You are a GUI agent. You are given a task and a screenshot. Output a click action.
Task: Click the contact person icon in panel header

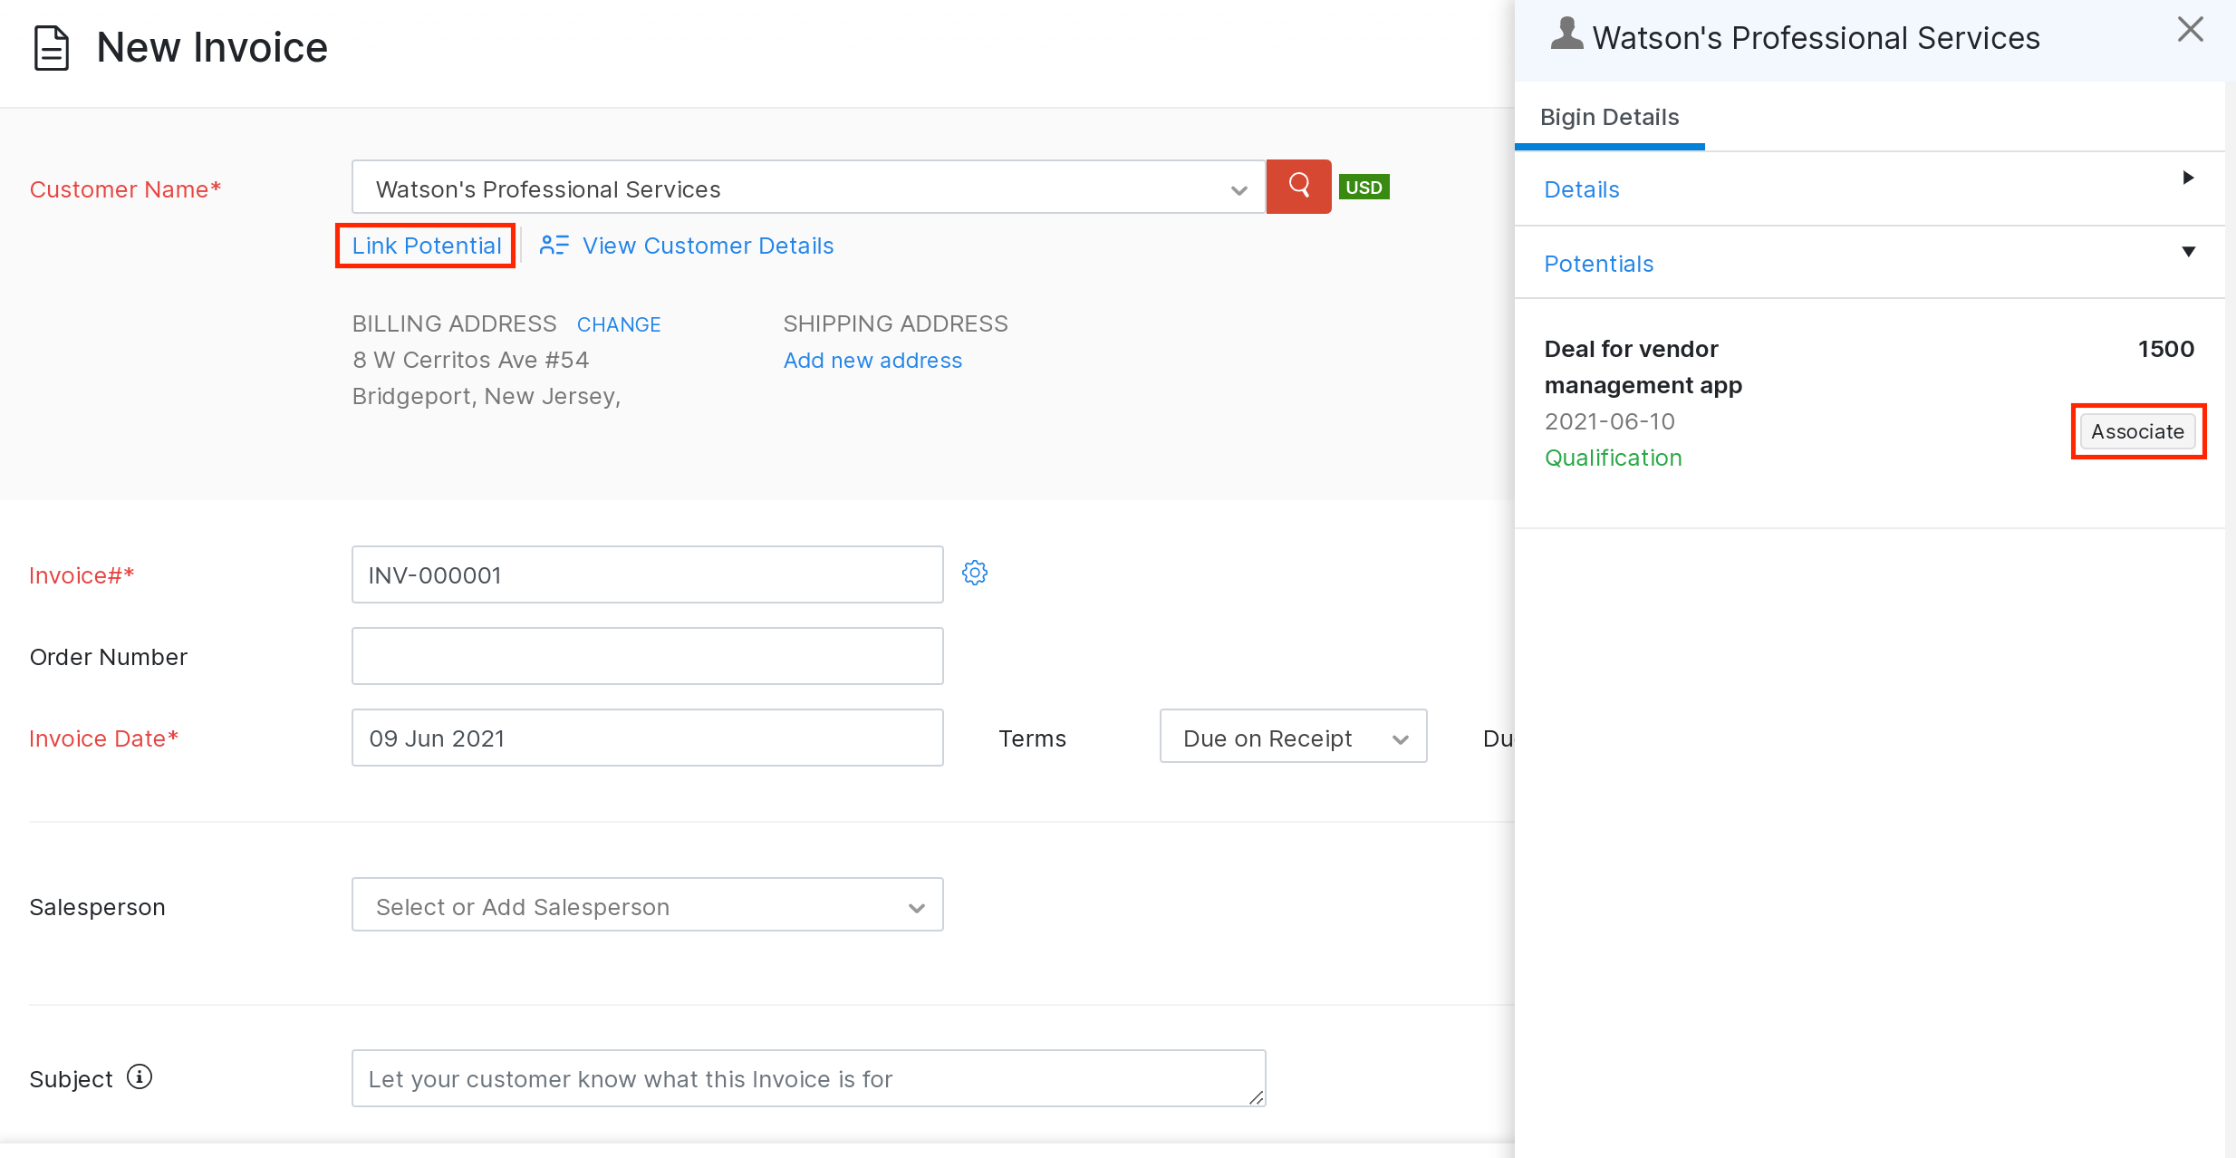coord(1566,34)
